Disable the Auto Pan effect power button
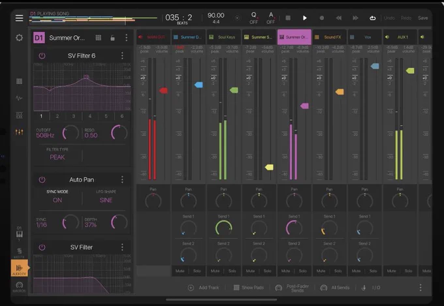 42,179
